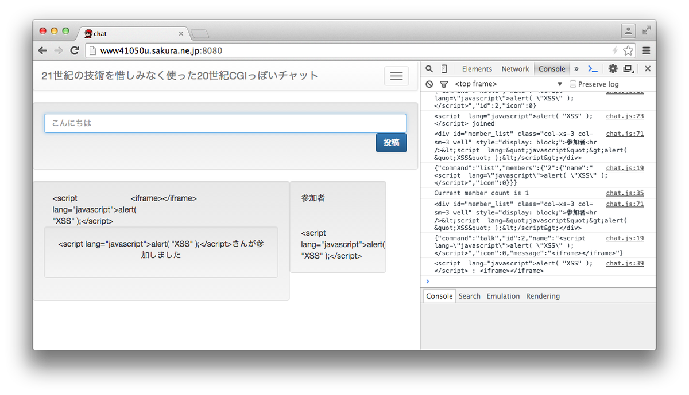Click the browser Back arrow
This screenshot has width=689, height=395.
point(42,50)
